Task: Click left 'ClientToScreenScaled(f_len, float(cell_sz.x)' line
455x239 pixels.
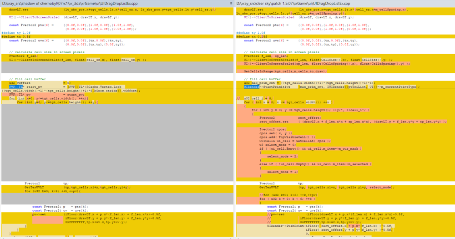Action: point(117,60)
